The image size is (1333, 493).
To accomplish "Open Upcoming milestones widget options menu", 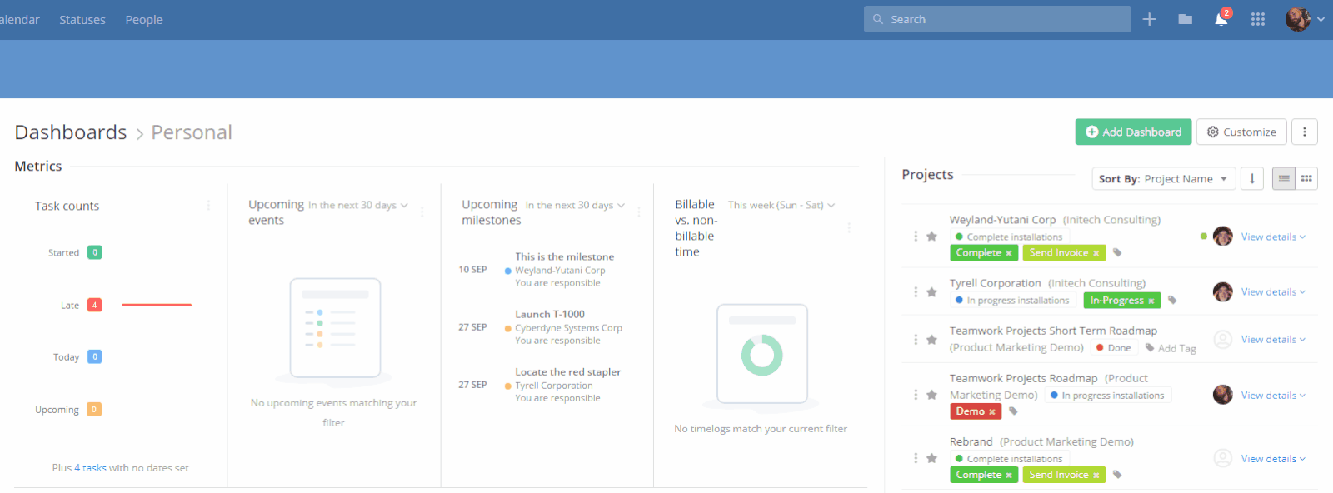I will (x=639, y=212).
